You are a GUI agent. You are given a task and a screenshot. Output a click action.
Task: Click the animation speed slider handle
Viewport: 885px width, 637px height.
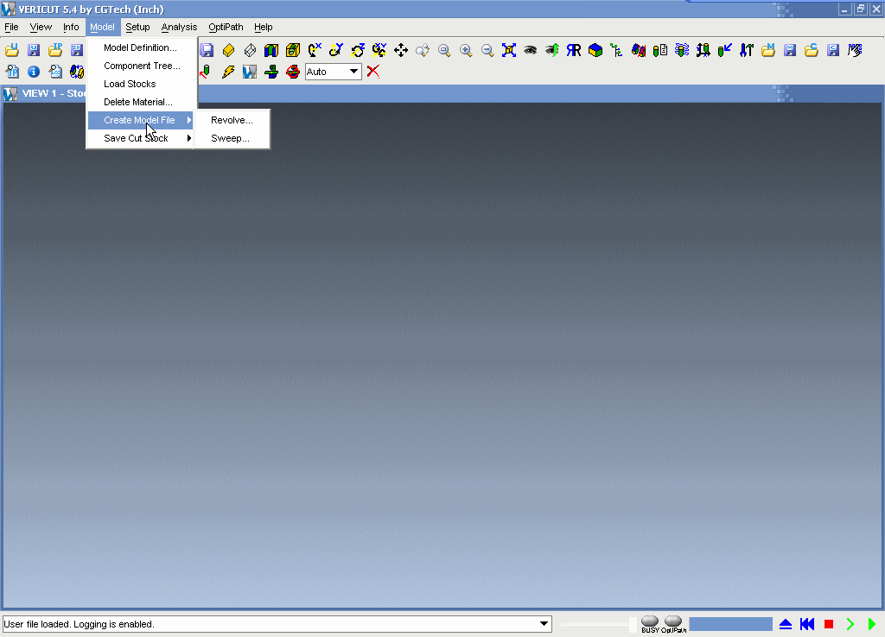pos(633,624)
